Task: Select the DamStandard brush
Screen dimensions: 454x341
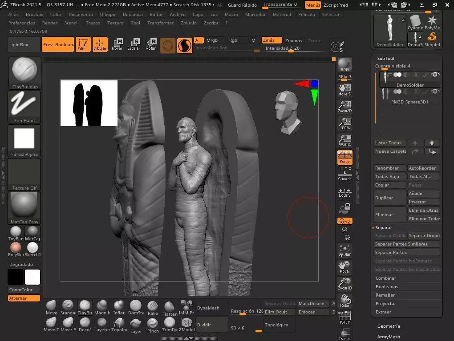Action: pos(135,308)
